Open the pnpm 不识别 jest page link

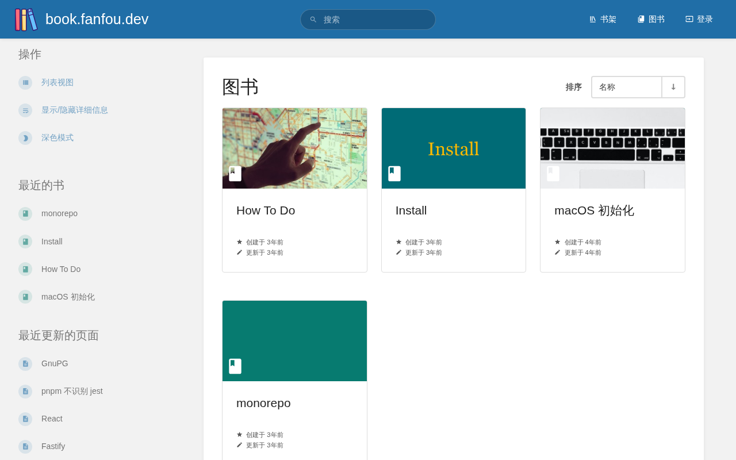(x=72, y=392)
